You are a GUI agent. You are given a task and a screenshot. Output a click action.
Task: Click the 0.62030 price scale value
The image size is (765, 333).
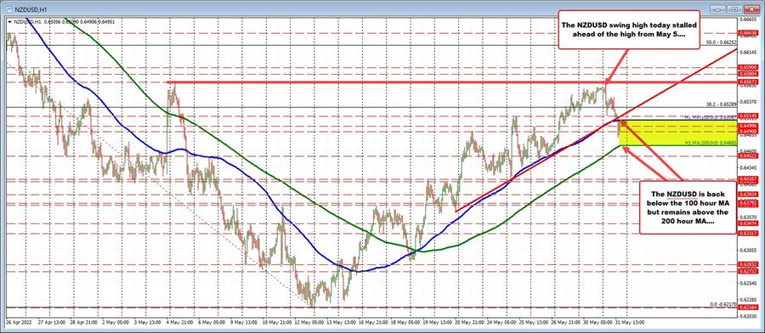pos(748,315)
